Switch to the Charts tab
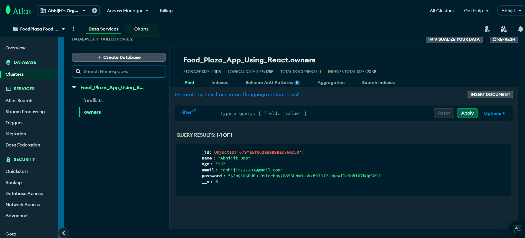Screen dimensions: 525x238 141,29
